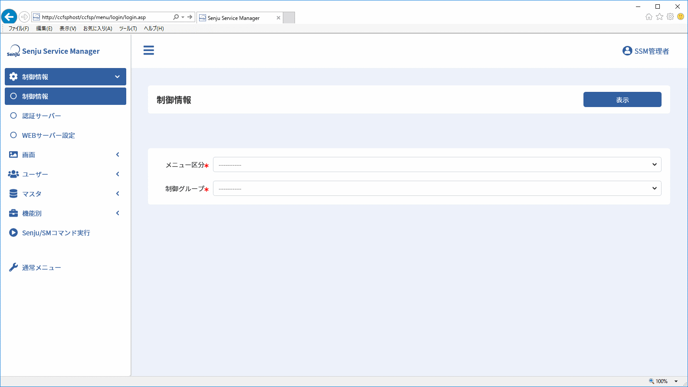Click the picture icon beside 画面

[x=13, y=155]
